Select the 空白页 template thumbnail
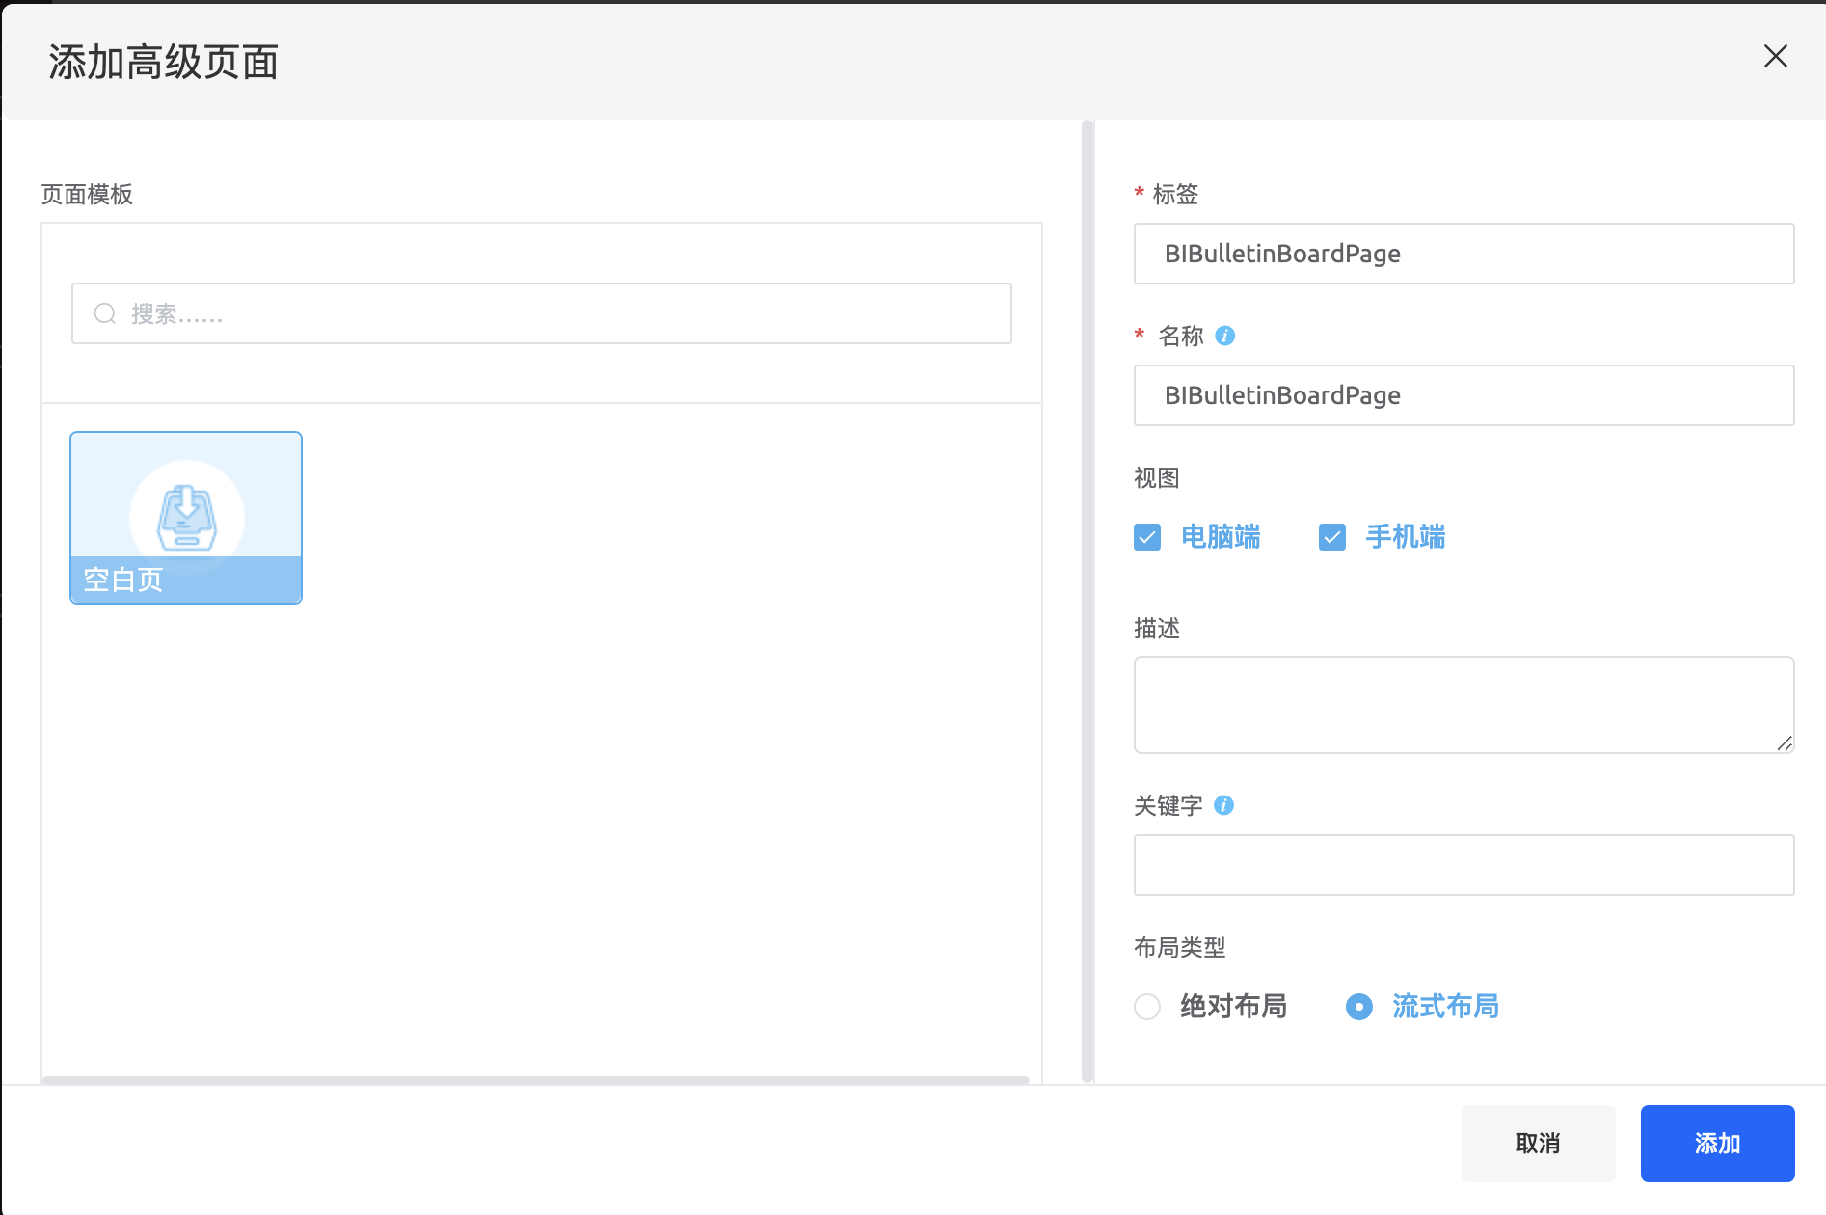The height and width of the screenshot is (1215, 1826). [186, 518]
